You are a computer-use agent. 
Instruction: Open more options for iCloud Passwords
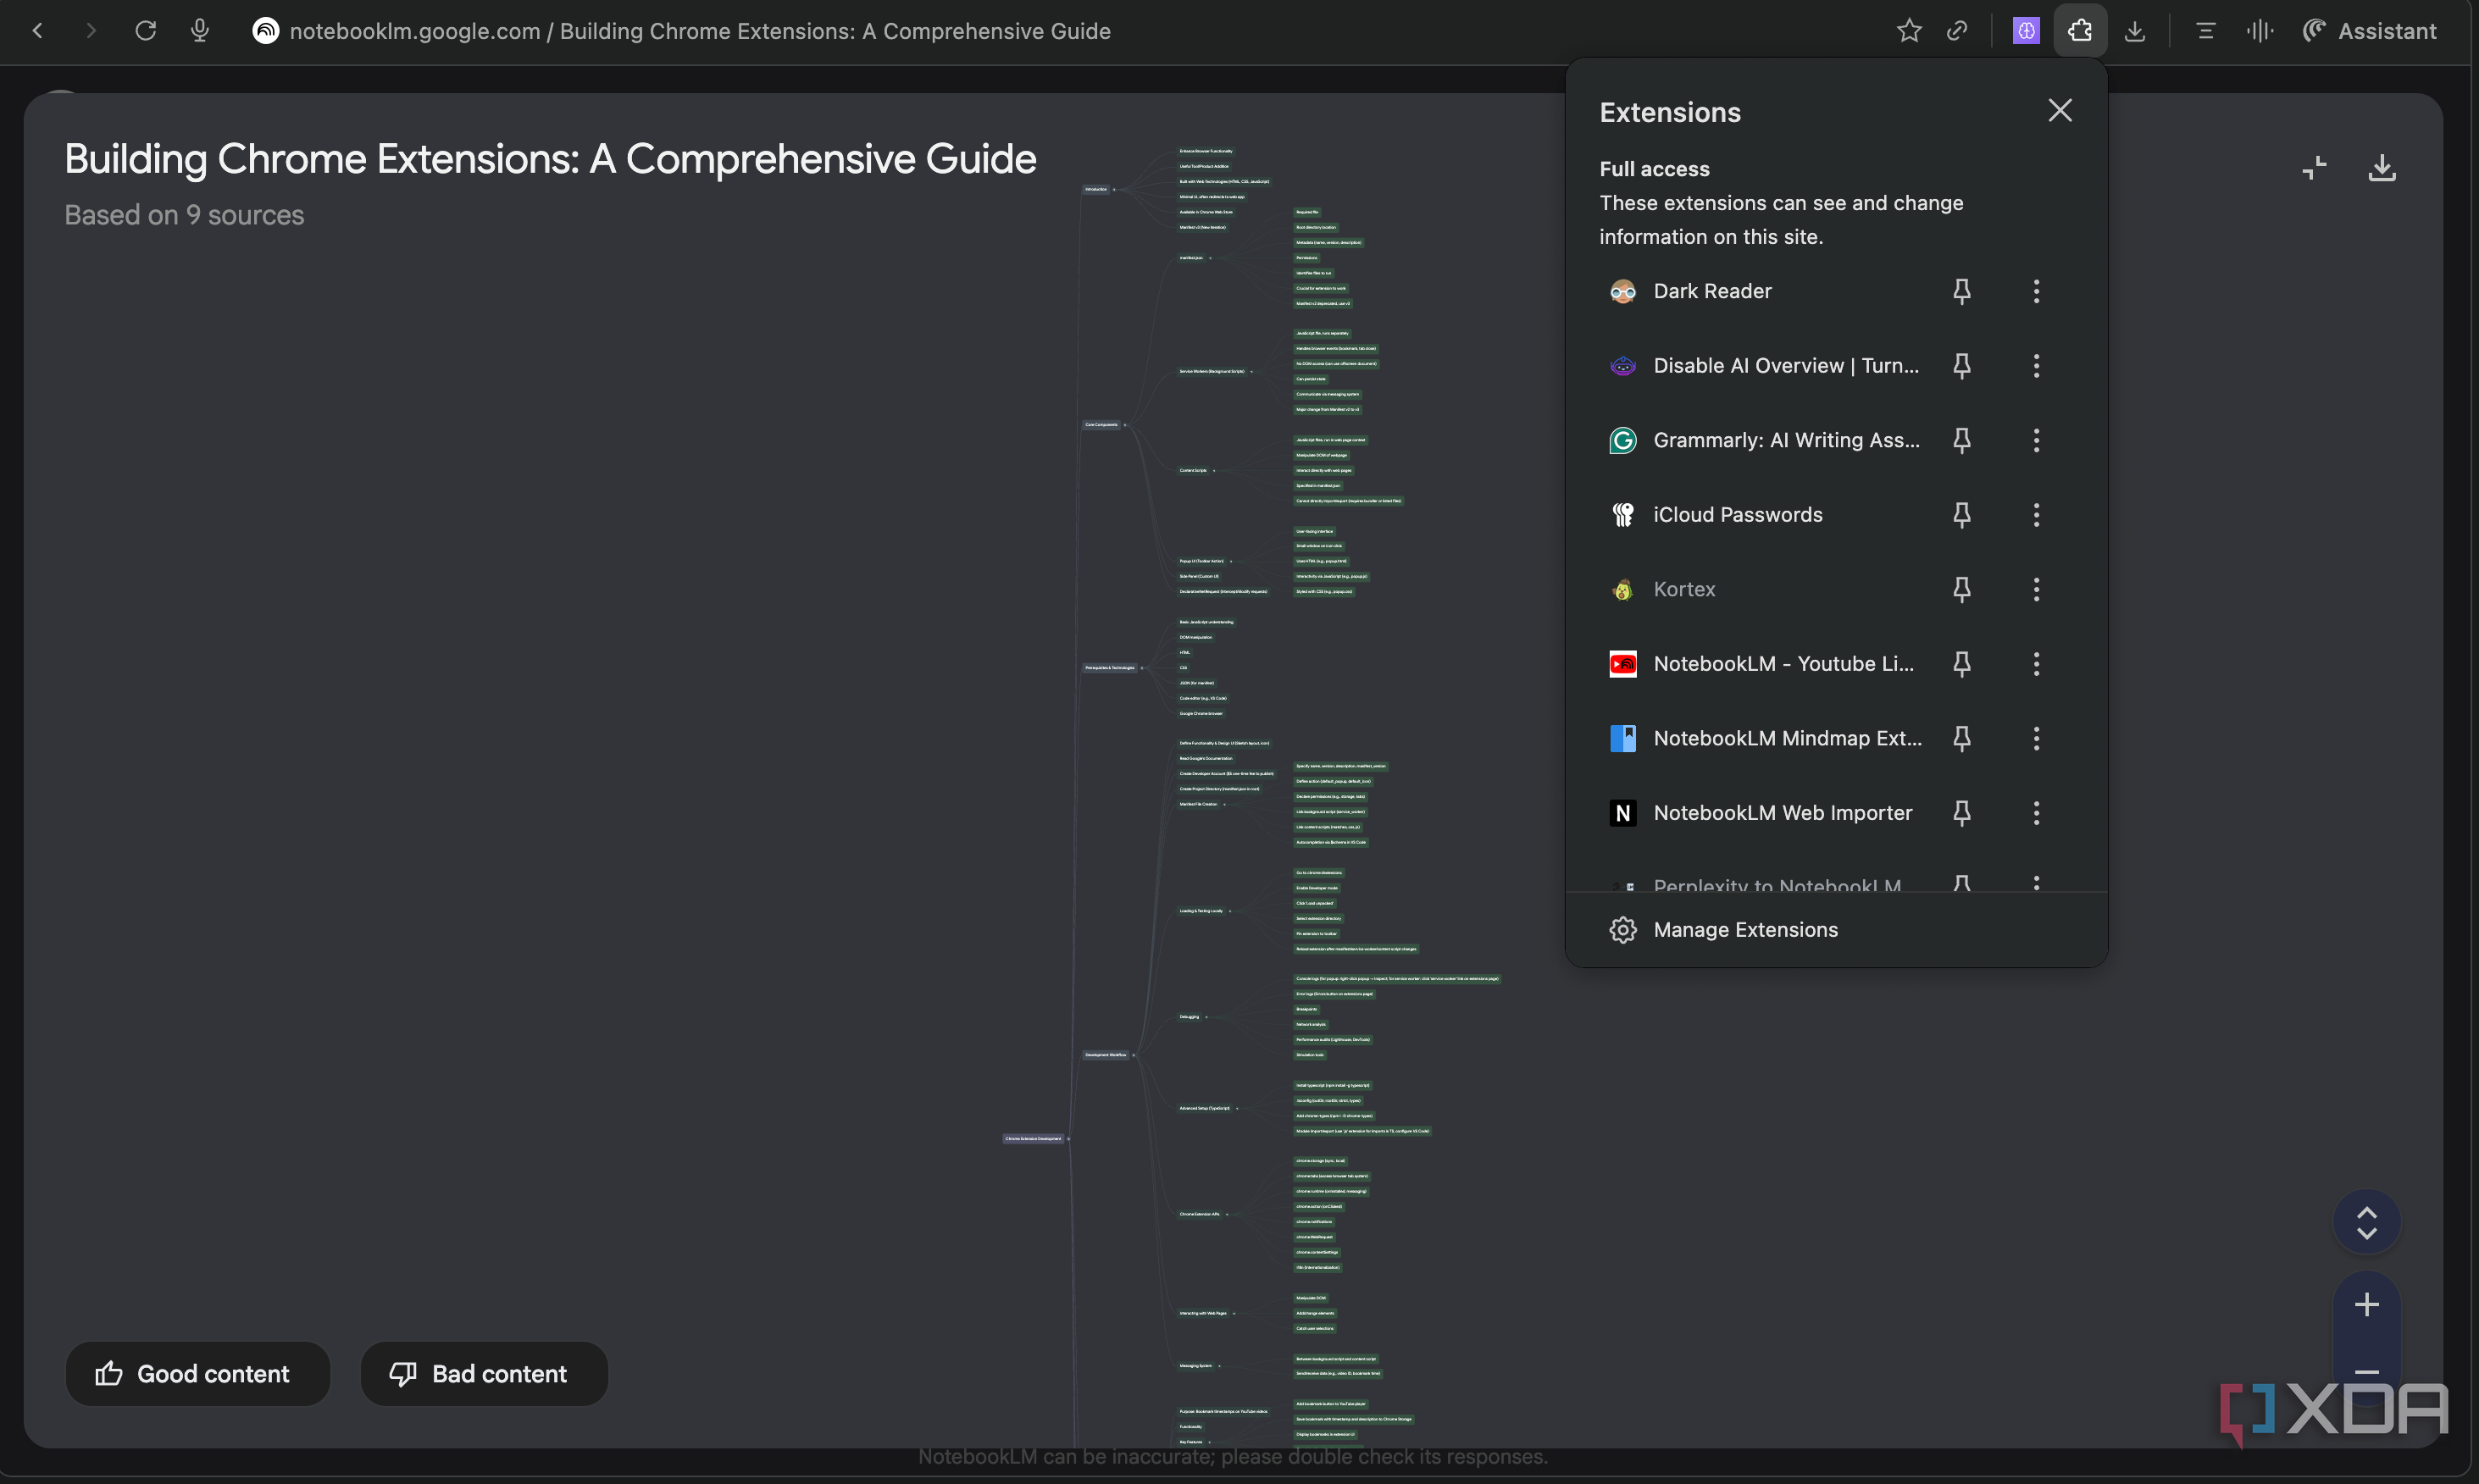2036,515
